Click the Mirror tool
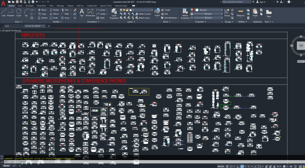This screenshot has height=168, width=305. pos(54,14)
